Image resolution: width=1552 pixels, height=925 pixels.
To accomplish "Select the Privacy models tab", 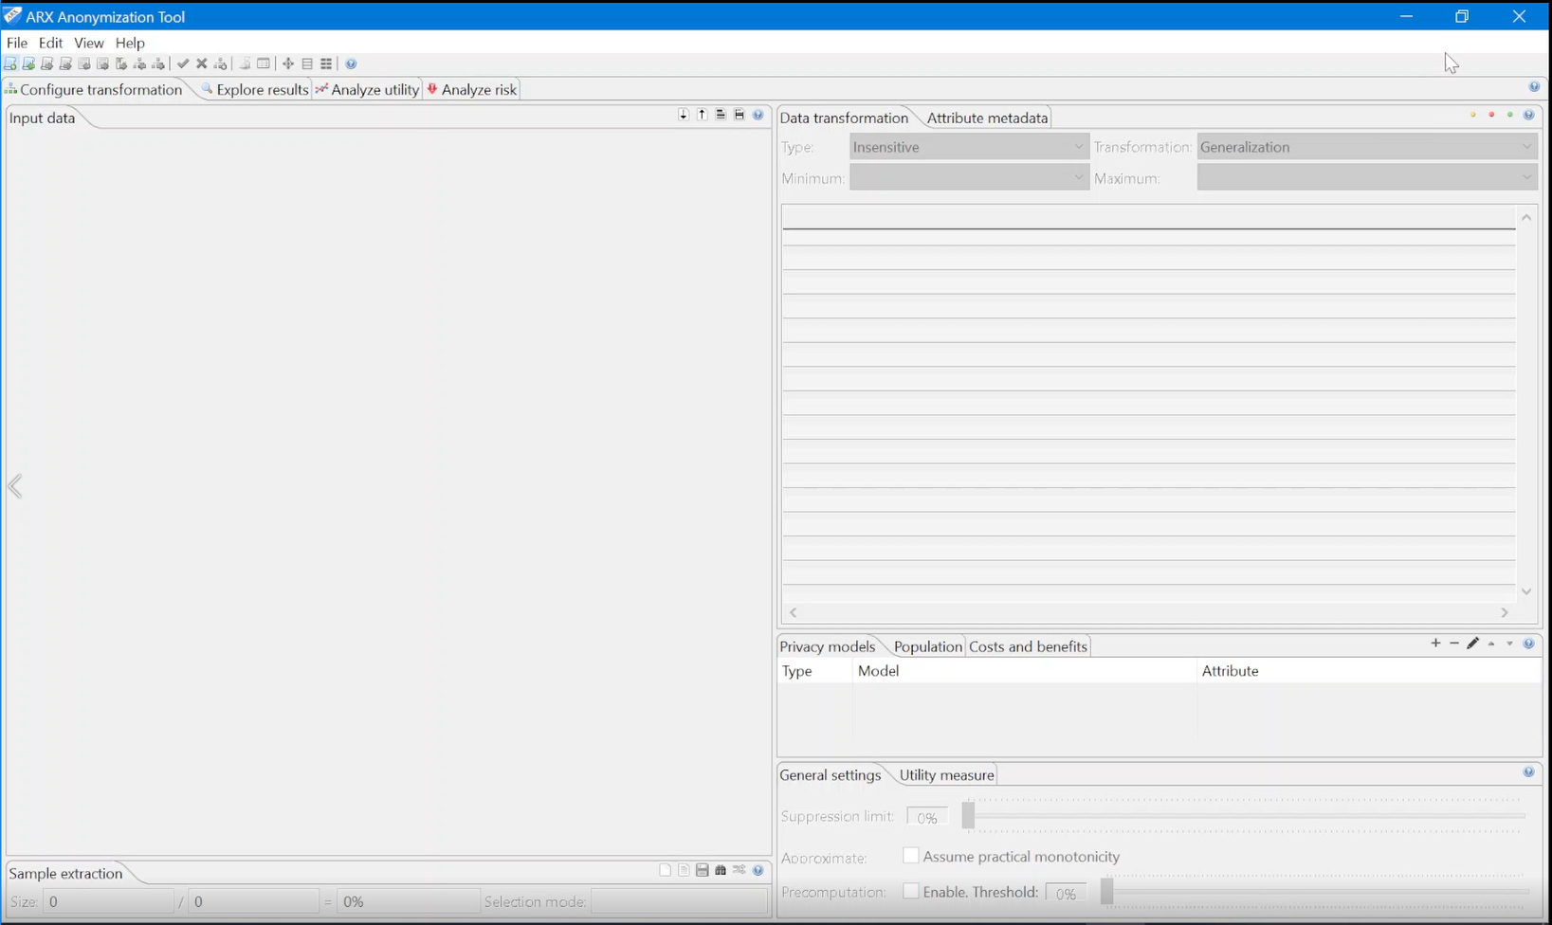I will tap(827, 646).
